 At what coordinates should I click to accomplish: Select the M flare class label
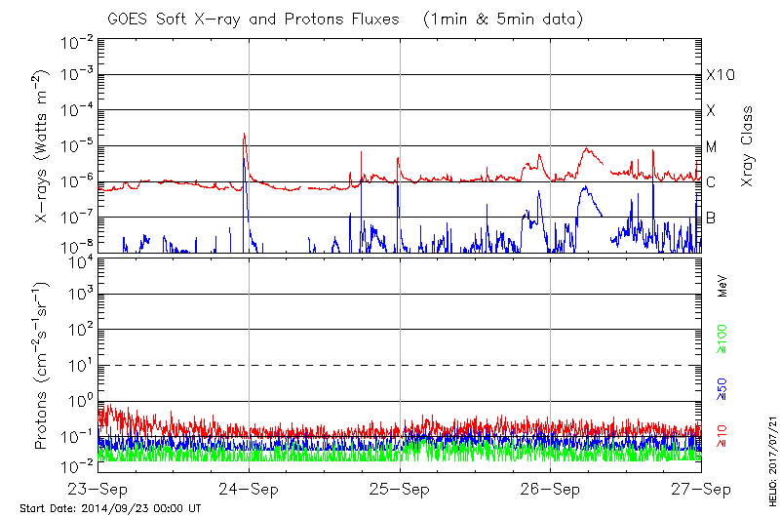[712, 147]
